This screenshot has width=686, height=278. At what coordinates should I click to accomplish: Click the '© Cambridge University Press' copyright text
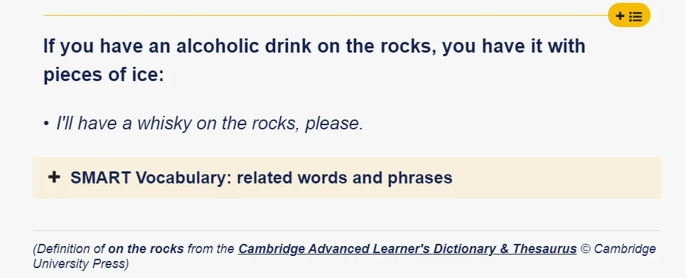344,257
